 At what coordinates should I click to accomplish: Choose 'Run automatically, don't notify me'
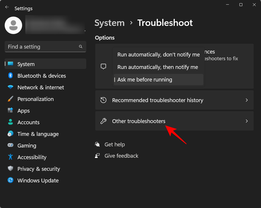pyautogui.click(x=158, y=54)
